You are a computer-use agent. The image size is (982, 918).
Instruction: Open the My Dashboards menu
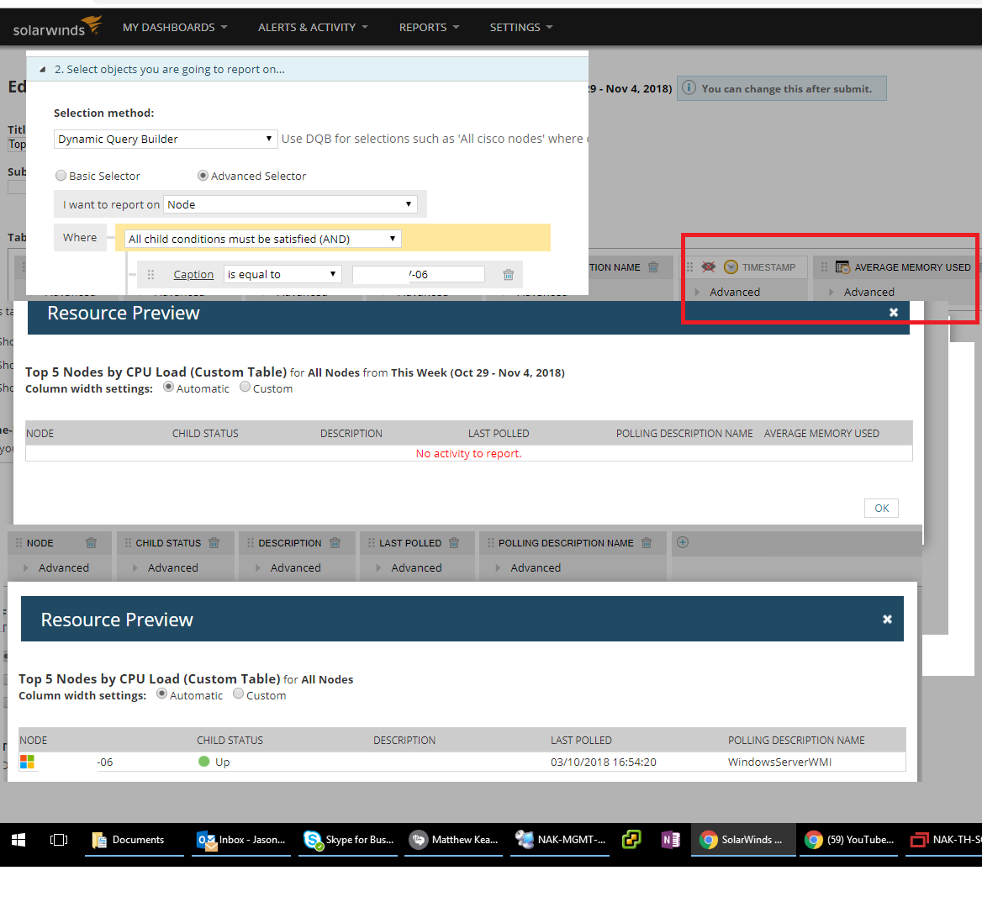point(175,28)
